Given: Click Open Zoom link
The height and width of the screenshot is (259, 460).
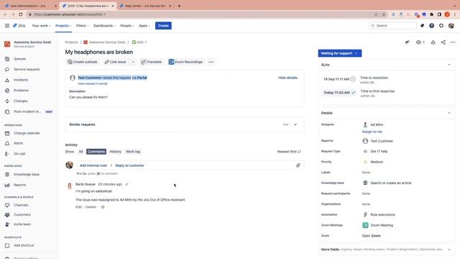Looking at the screenshot, I should 371,236.
